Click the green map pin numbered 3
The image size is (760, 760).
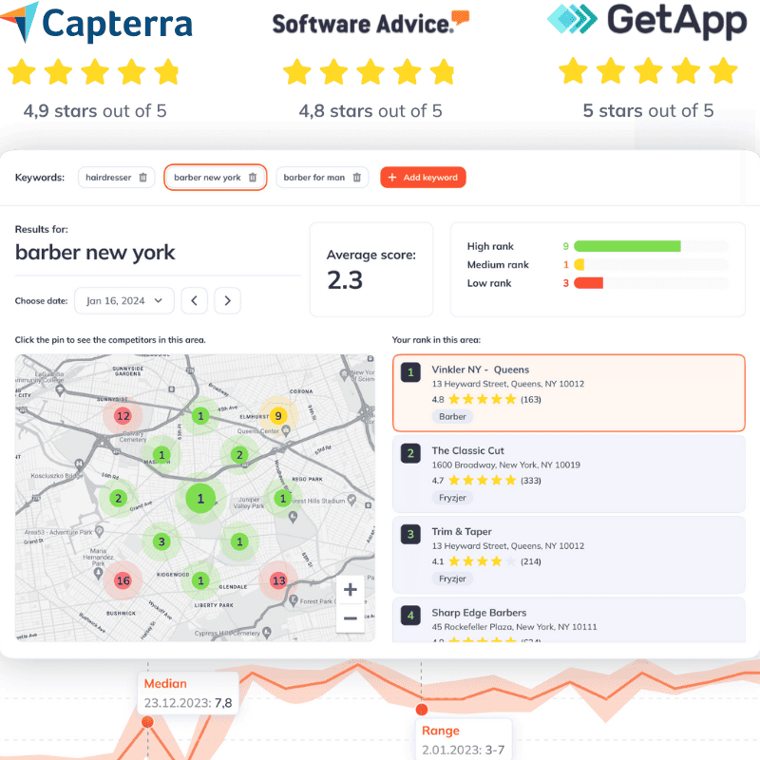click(x=161, y=541)
